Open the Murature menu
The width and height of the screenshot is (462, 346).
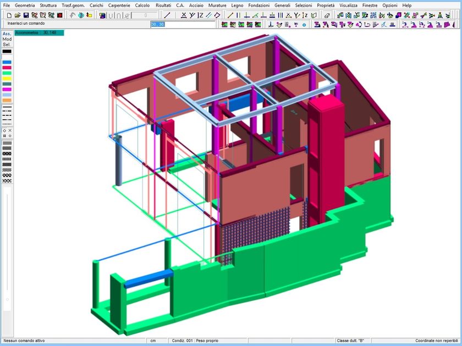pos(217,5)
